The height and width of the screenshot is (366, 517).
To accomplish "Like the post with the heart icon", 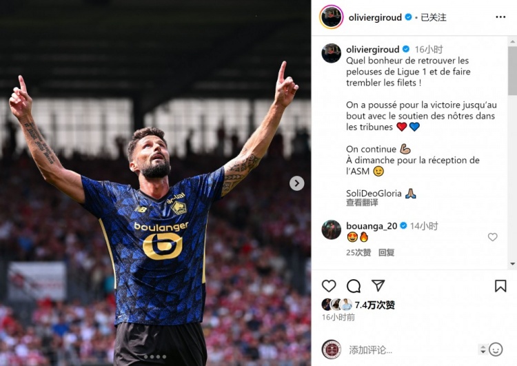I will tap(329, 286).
